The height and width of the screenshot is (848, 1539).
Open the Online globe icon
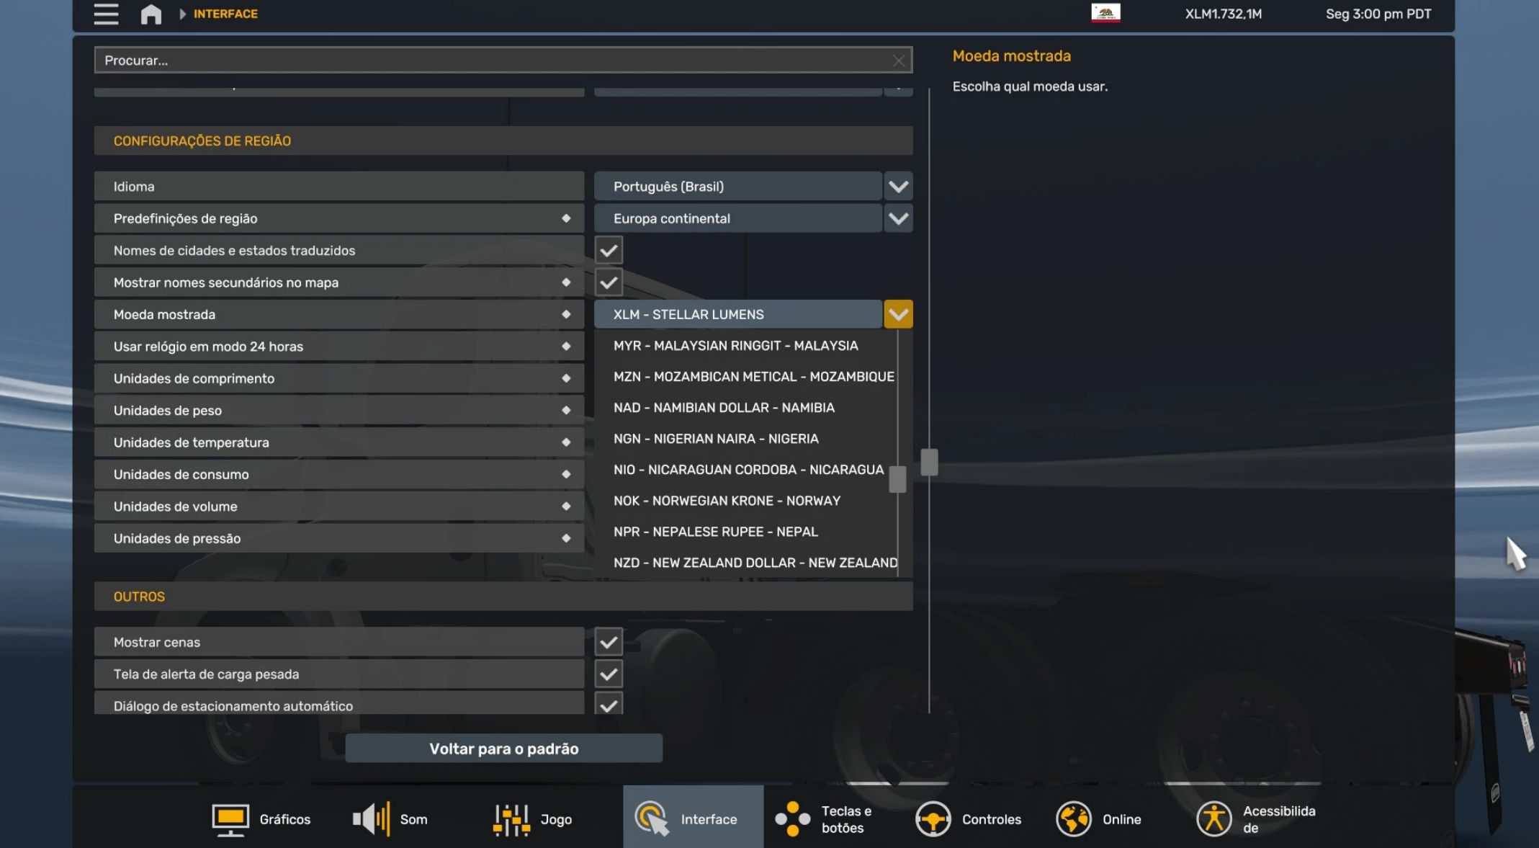point(1073,819)
